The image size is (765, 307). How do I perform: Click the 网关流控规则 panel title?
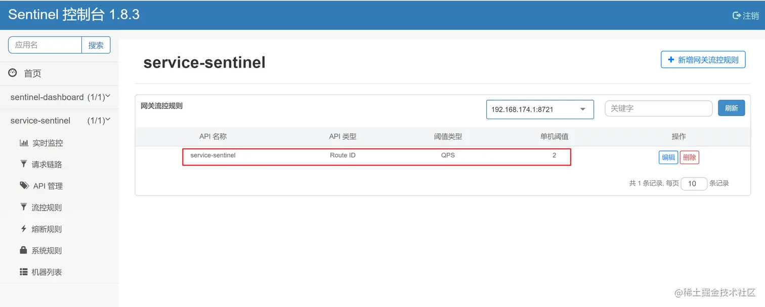click(x=161, y=106)
